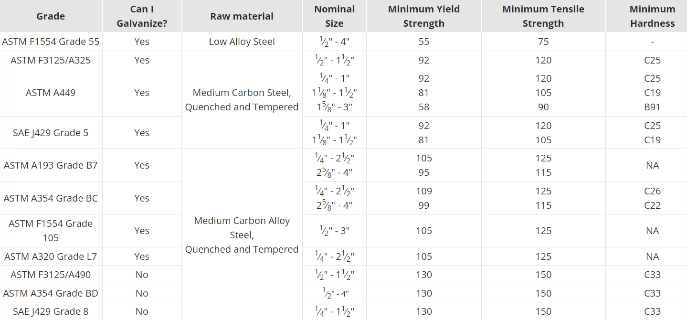Image resolution: width=687 pixels, height=320 pixels.
Task: Select the ASTM F1554 Grade 55 cell
Action: coord(51,42)
